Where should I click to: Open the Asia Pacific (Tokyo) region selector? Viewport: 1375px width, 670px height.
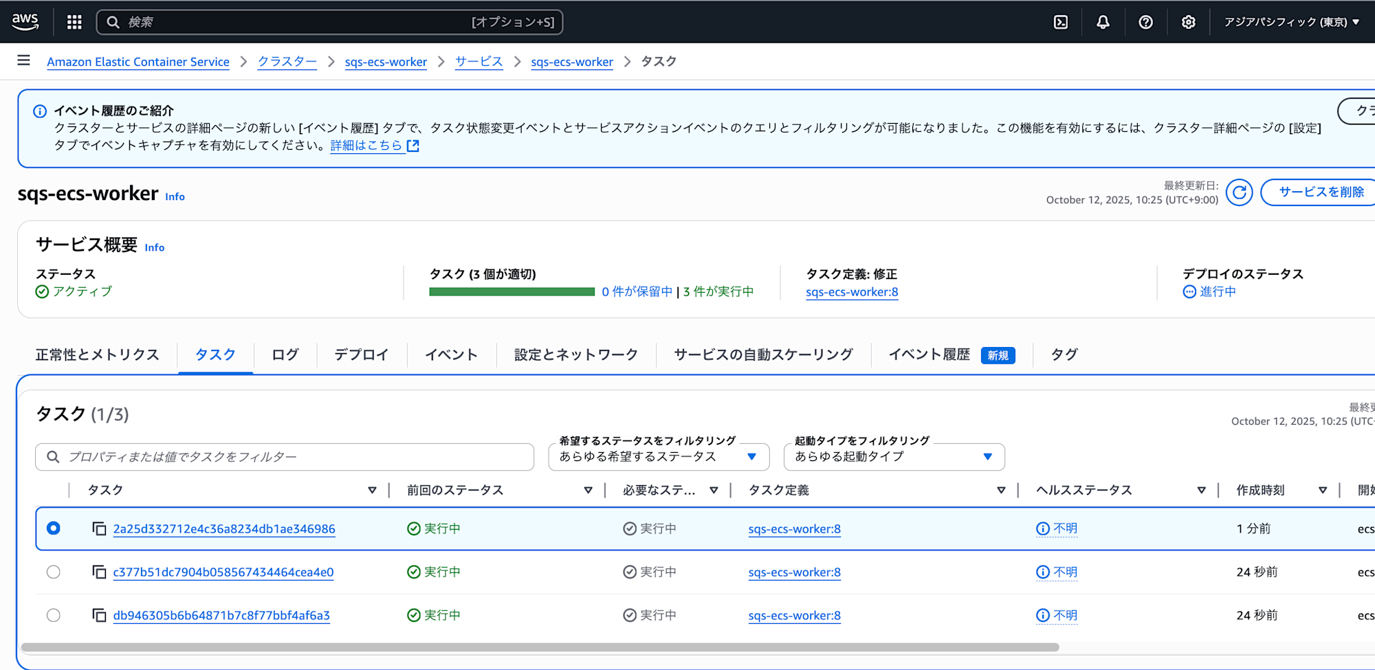(1291, 22)
